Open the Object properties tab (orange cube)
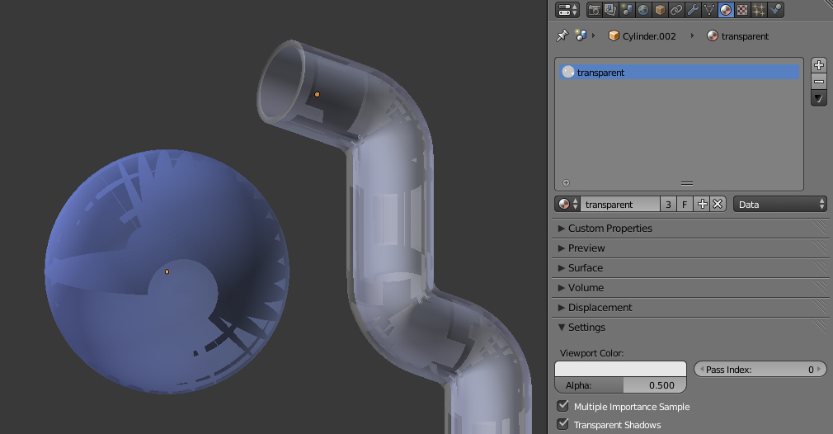This screenshot has width=833, height=434. click(660, 10)
